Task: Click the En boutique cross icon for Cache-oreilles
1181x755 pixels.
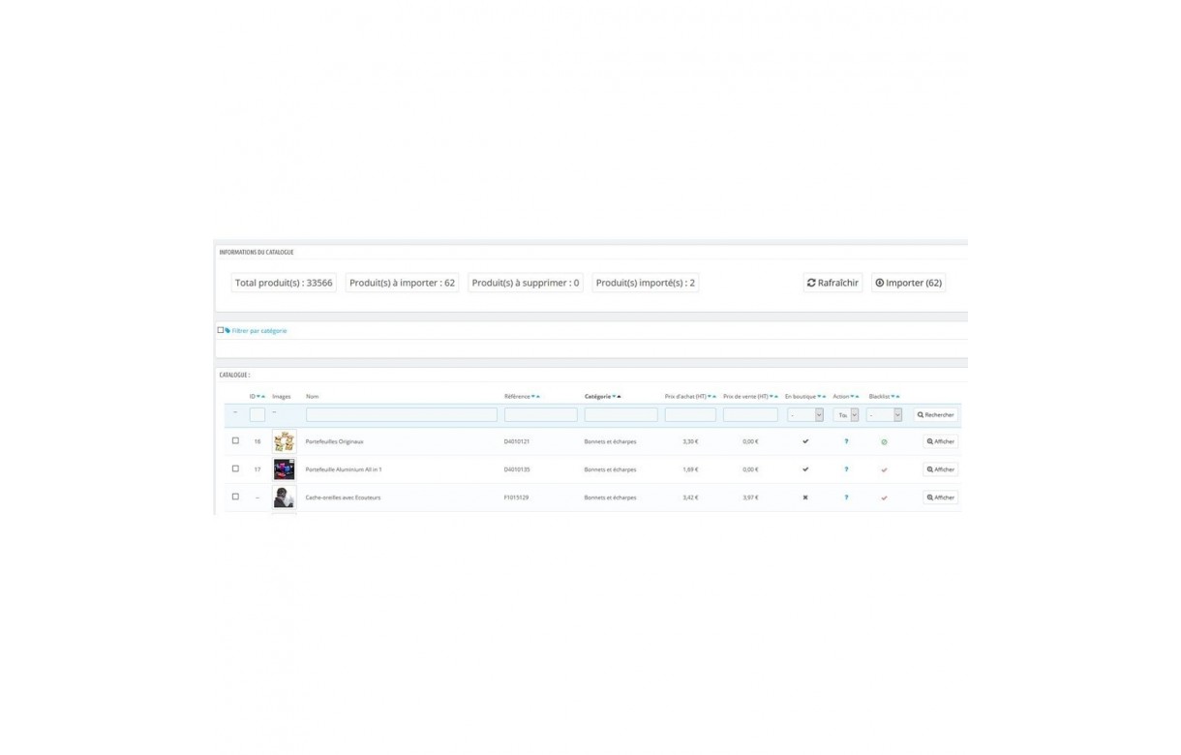Action: tap(805, 497)
